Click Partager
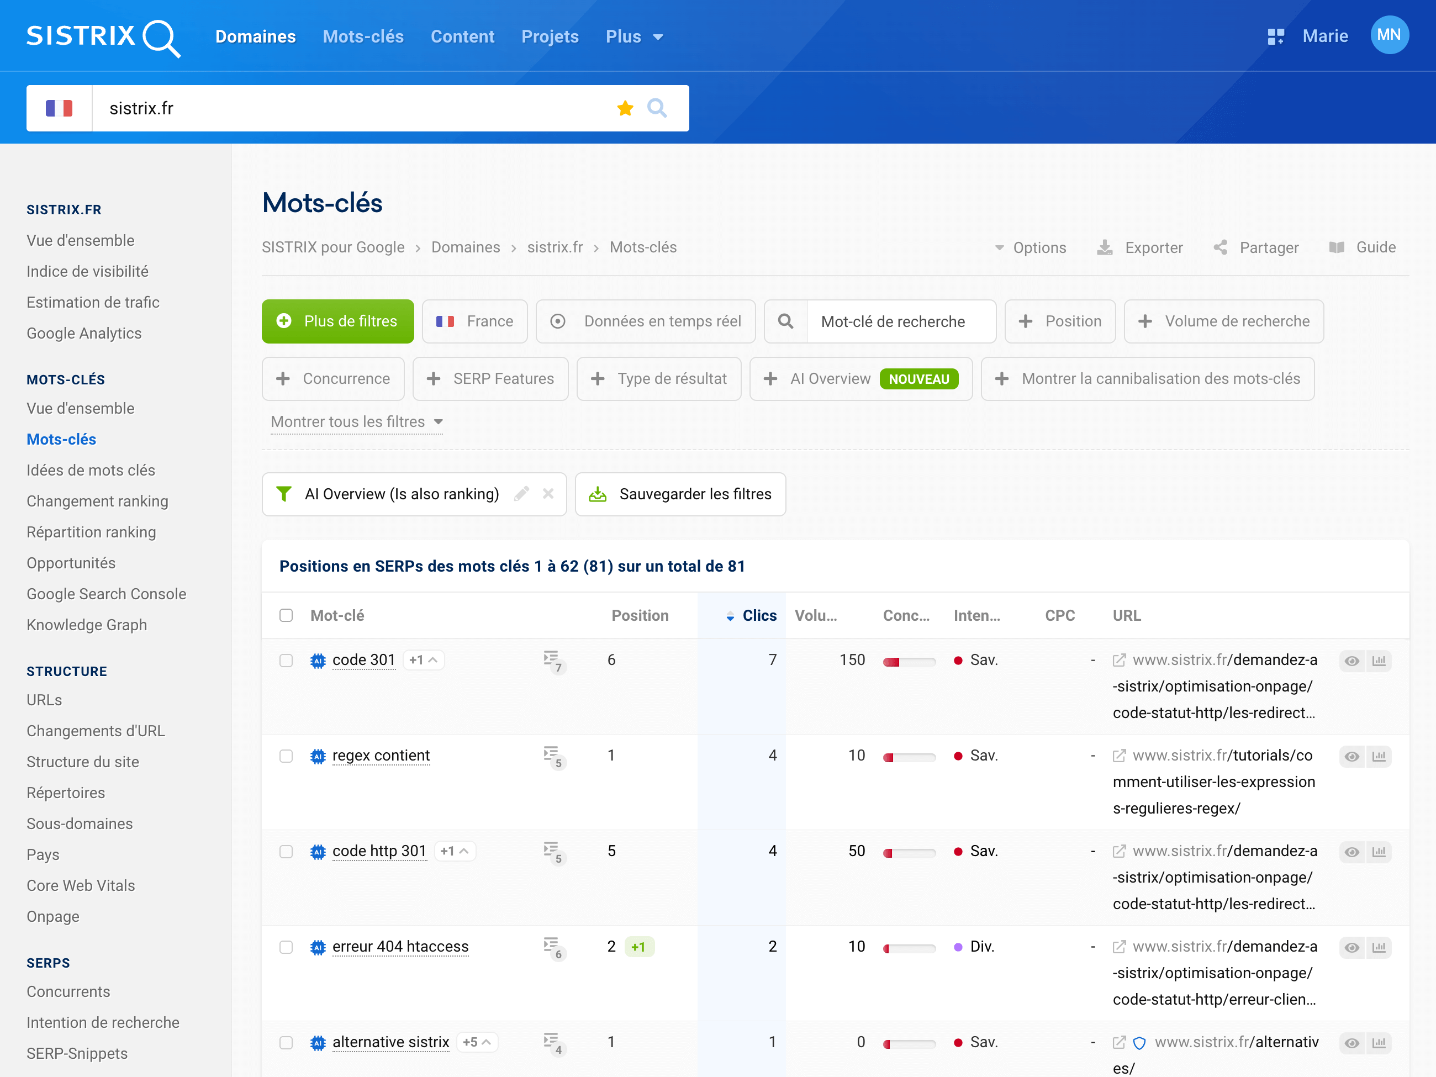Image resolution: width=1436 pixels, height=1077 pixels. click(1255, 247)
